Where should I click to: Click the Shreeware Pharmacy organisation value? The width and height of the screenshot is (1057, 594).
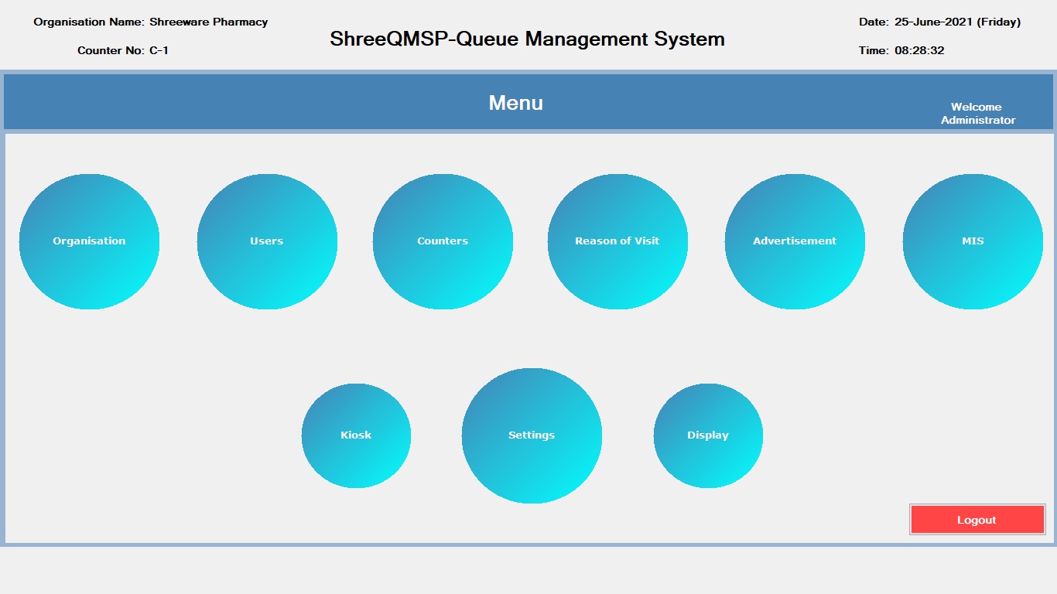[209, 22]
